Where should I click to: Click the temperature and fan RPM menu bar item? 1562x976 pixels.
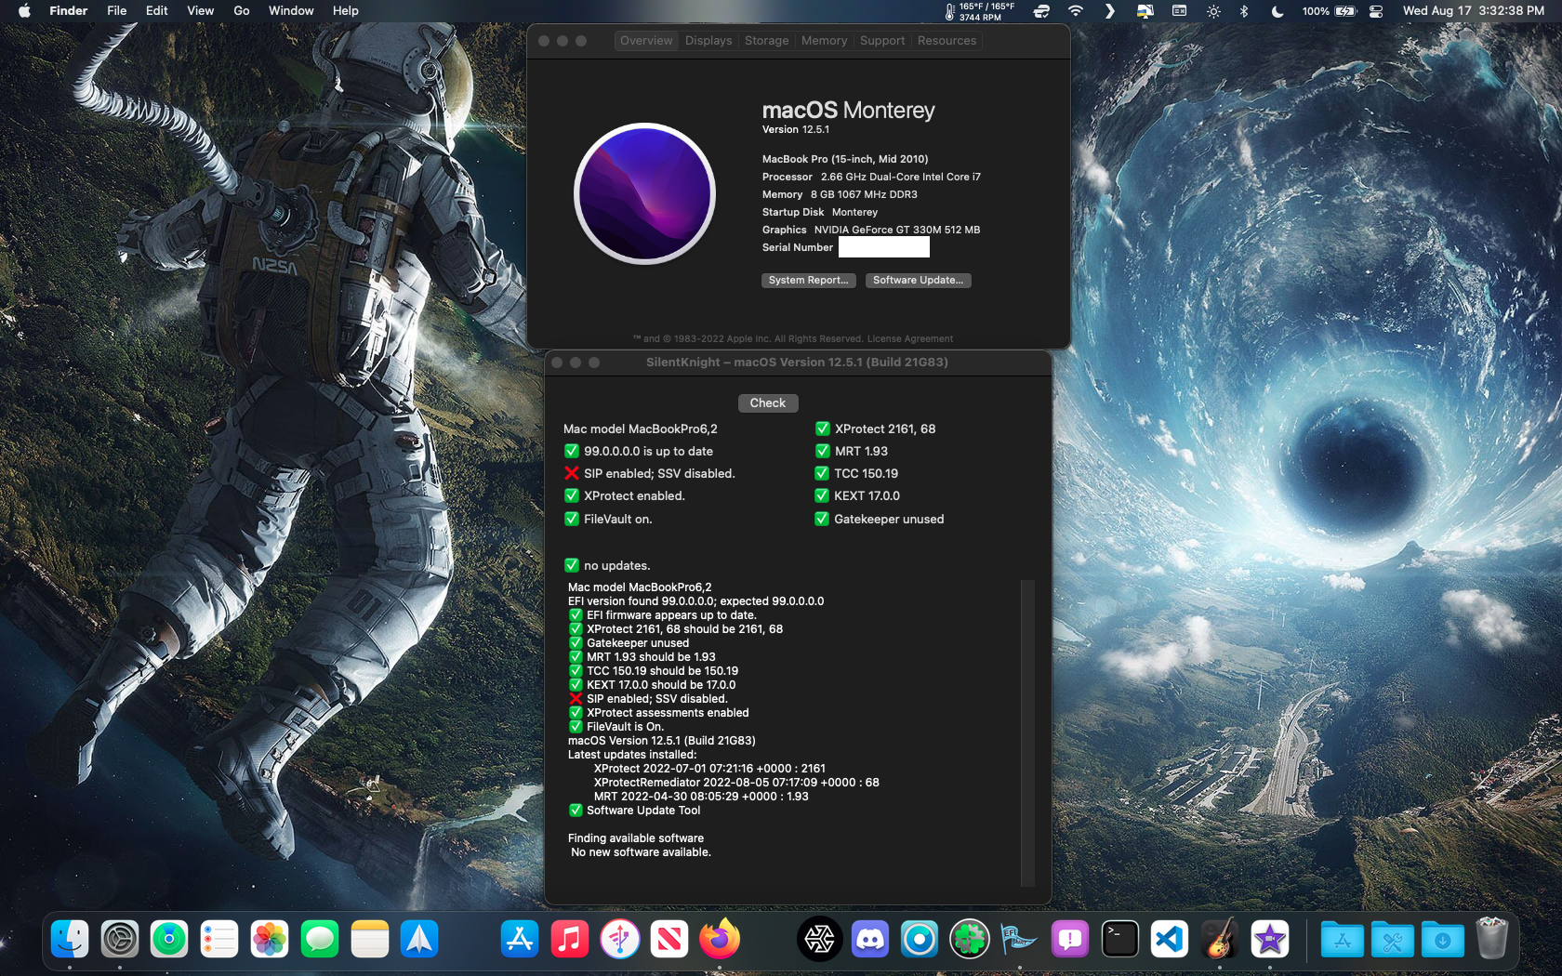[979, 11]
